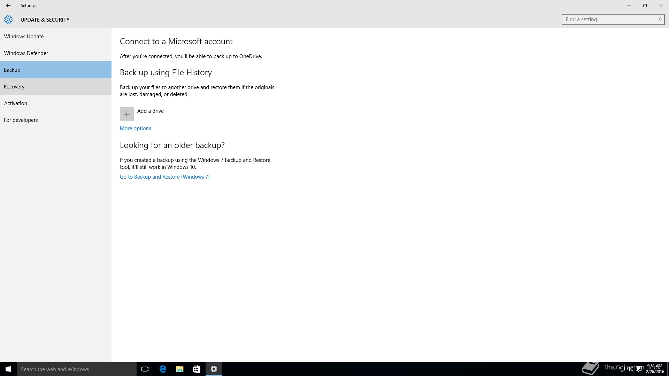Click the Looking for an older backup? heading
This screenshot has height=376, width=669.
click(x=172, y=145)
